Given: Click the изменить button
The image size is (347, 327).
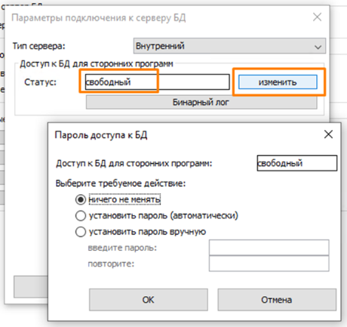Looking at the screenshot, I should pos(278,82).
